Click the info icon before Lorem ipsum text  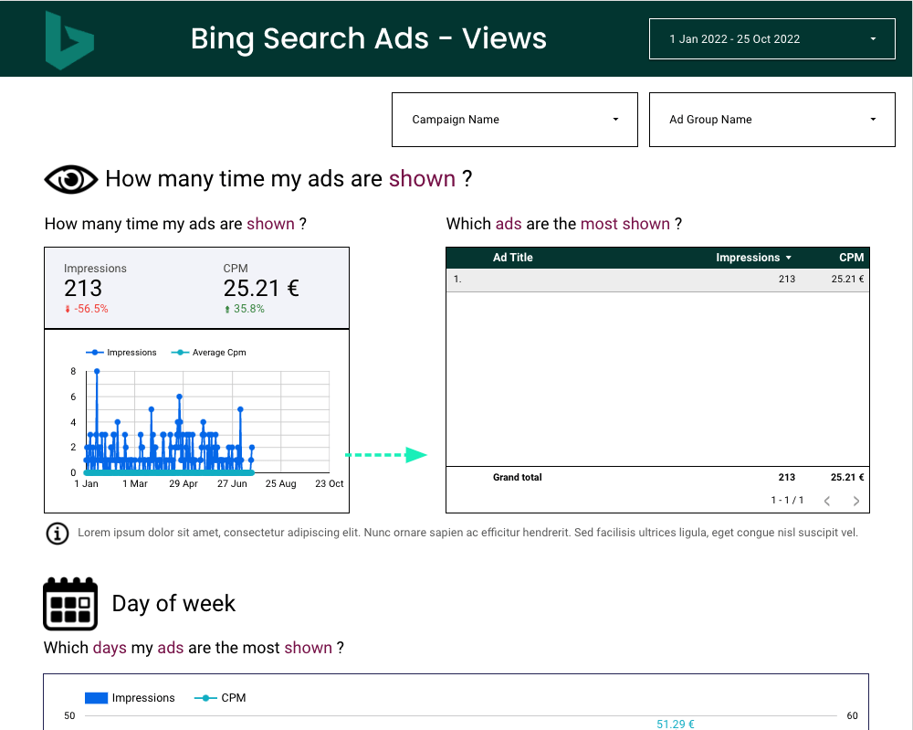pos(57,534)
